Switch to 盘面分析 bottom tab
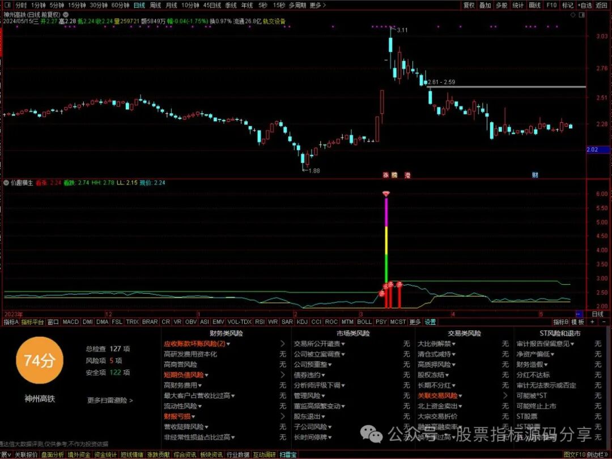This screenshot has height=459, width=612. 53,454
